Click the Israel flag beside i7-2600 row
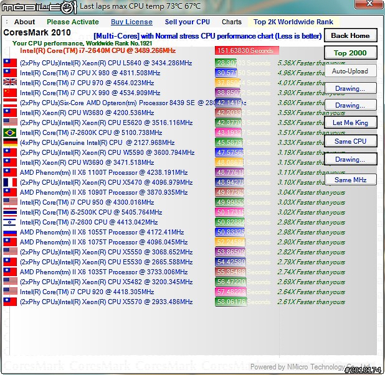The width and height of the screenshot is (385, 375). click(x=10, y=222)
